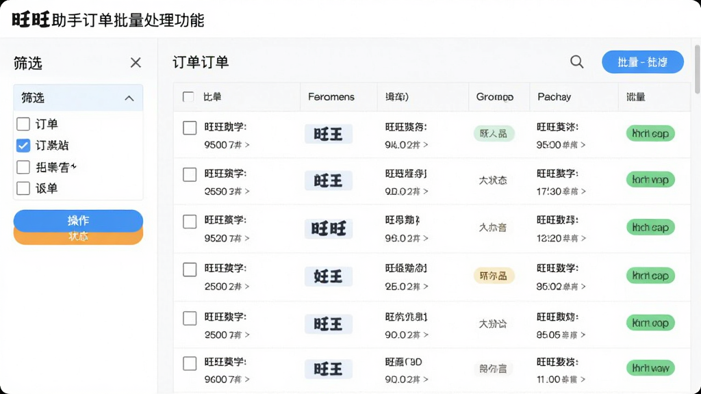Click the green status tag in 9500 7 row

pyautogui.click(x=494, y=133)
